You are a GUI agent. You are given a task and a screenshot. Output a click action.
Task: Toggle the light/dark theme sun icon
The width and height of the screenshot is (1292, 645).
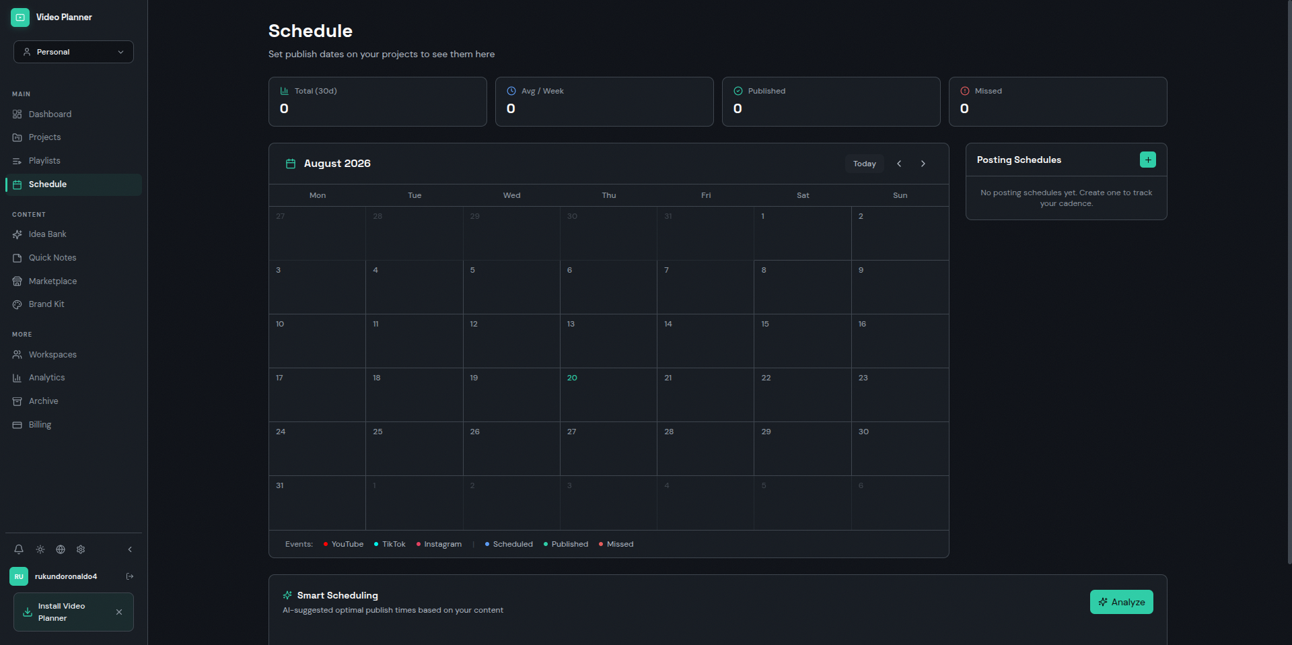point(40,549)
